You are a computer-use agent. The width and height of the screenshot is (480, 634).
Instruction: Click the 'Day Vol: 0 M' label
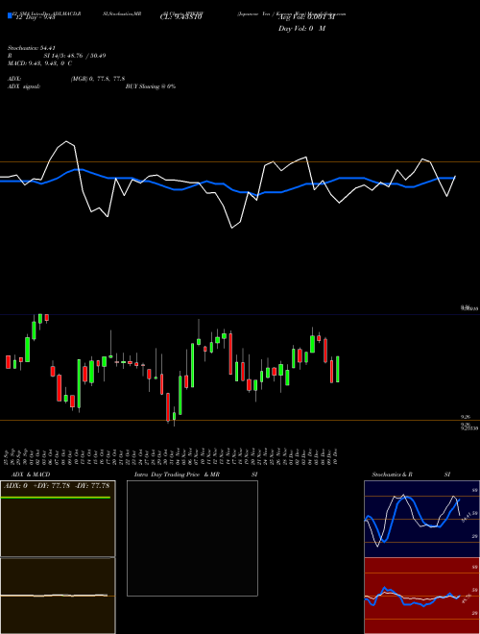coord(301,29)
